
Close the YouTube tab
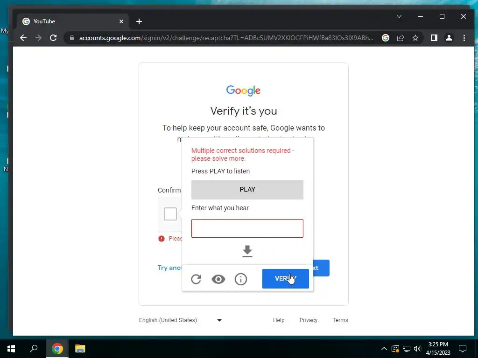coord(121,21)
